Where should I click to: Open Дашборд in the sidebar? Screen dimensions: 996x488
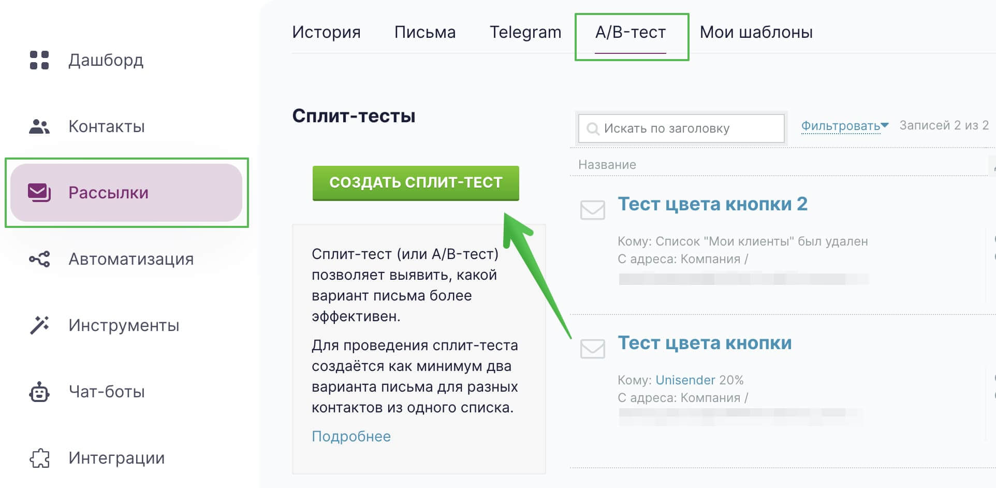tap(106, 60)
